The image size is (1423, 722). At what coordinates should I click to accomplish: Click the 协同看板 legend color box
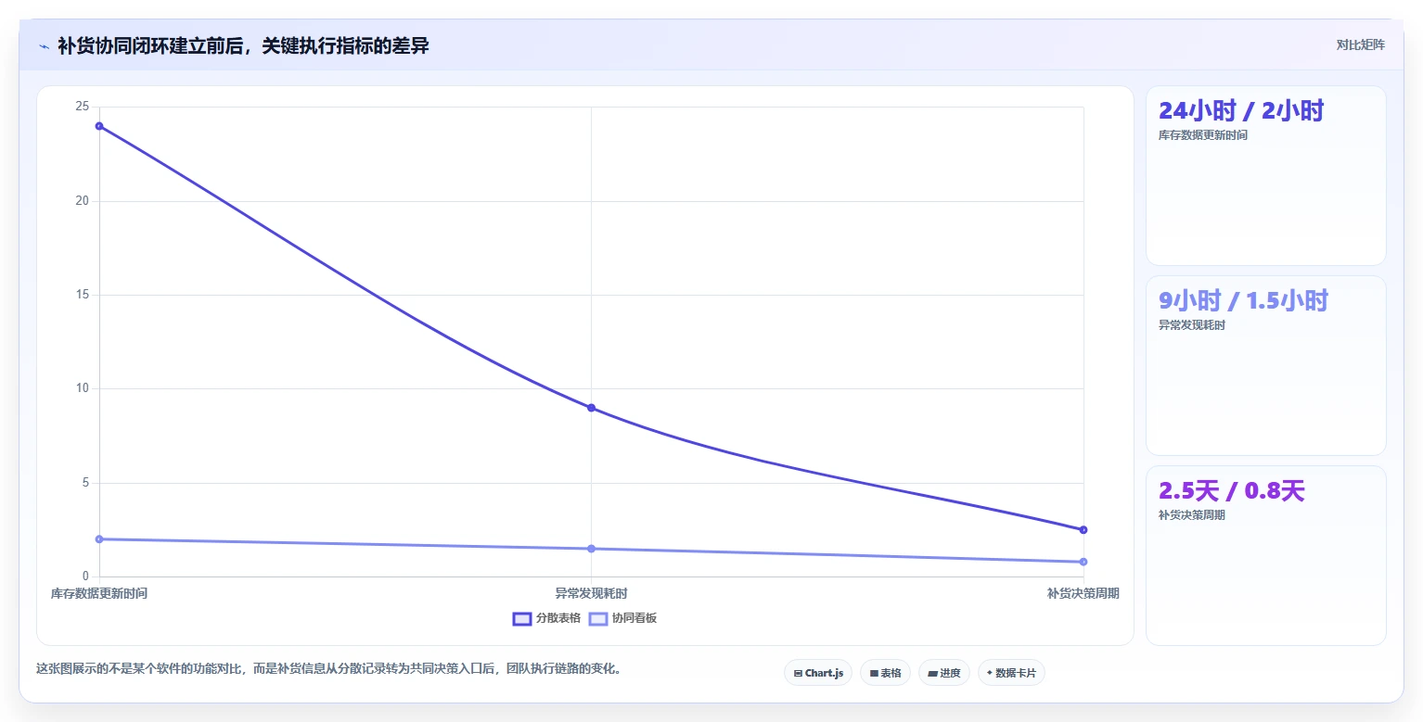[x=598, y=618]
